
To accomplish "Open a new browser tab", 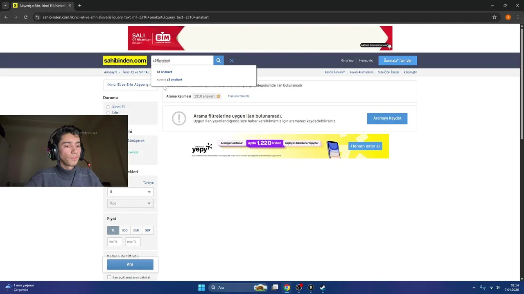I will [79, 6].
